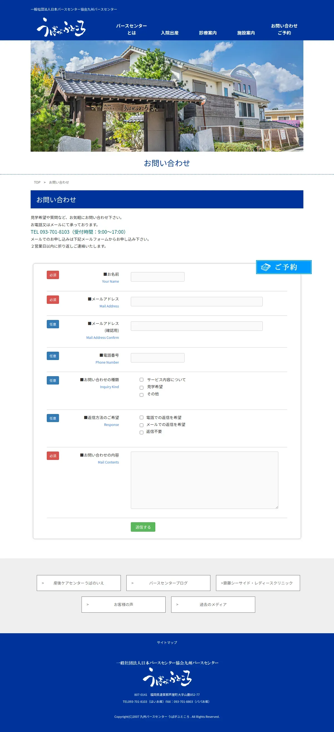Check the 電話での返信を希望 checkbox
The height and width of the screenshot is (732, 334).
point(142,417)
